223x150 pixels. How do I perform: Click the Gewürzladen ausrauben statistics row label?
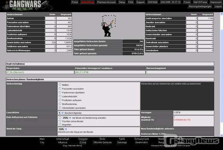(x=25, y=42)
